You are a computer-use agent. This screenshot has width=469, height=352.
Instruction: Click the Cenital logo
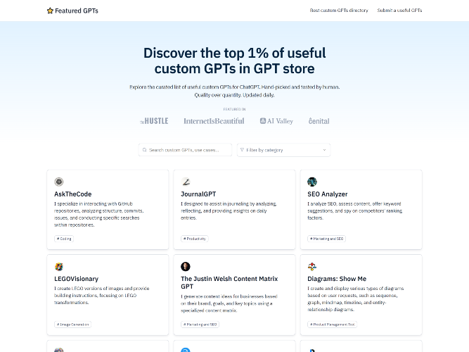pyautogui.click(x=319, y=121)
